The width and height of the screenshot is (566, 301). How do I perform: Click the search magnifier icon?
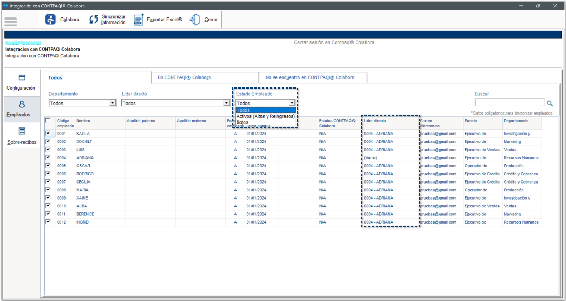click(550, 104)
